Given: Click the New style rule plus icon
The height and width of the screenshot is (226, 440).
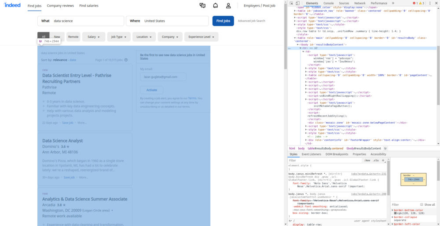Looking at the screenshot, I should point(383,160).
